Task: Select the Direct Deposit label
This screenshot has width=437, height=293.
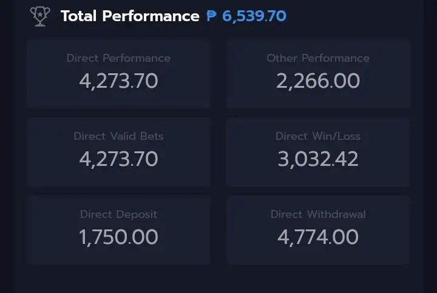Action: (118, 214)
